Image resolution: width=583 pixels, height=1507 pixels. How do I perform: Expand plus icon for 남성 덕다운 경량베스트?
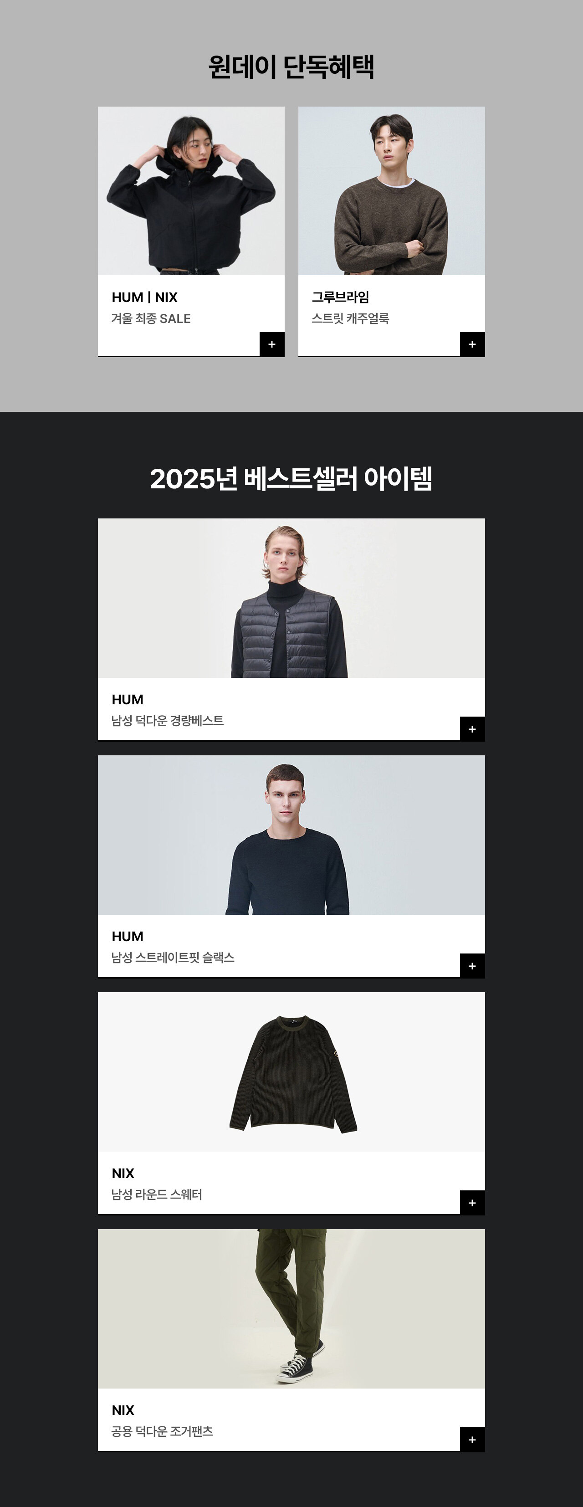(472, 729)
